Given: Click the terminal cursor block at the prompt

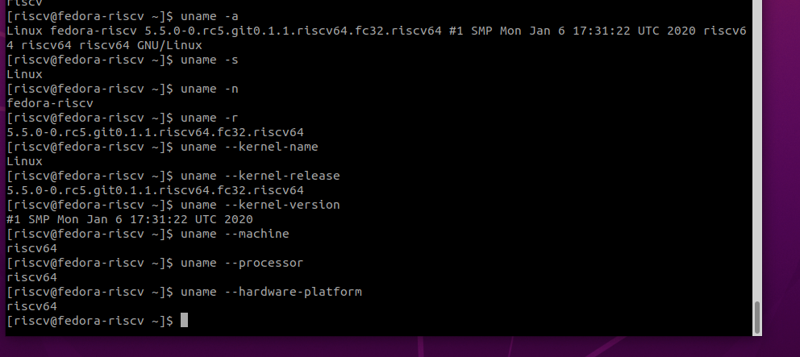Looking at the screenshot, I should click(x=184, y=321).
